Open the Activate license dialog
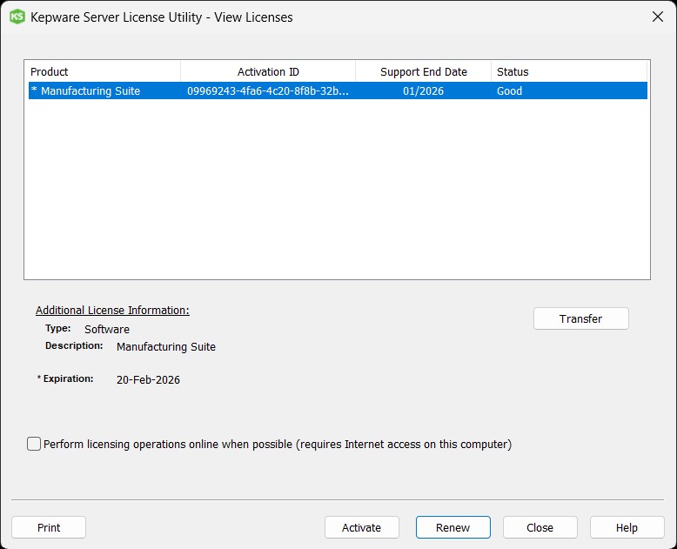This screenshot has height=549, width=677. click(x=361, y=527)
